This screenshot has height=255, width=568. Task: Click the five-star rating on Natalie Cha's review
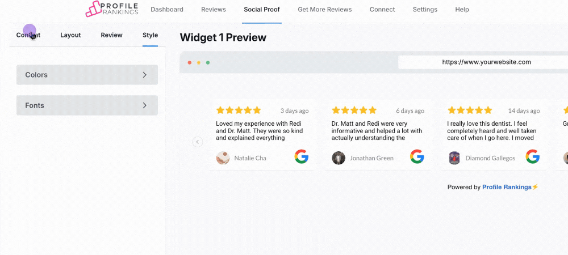tap(239, 110)
